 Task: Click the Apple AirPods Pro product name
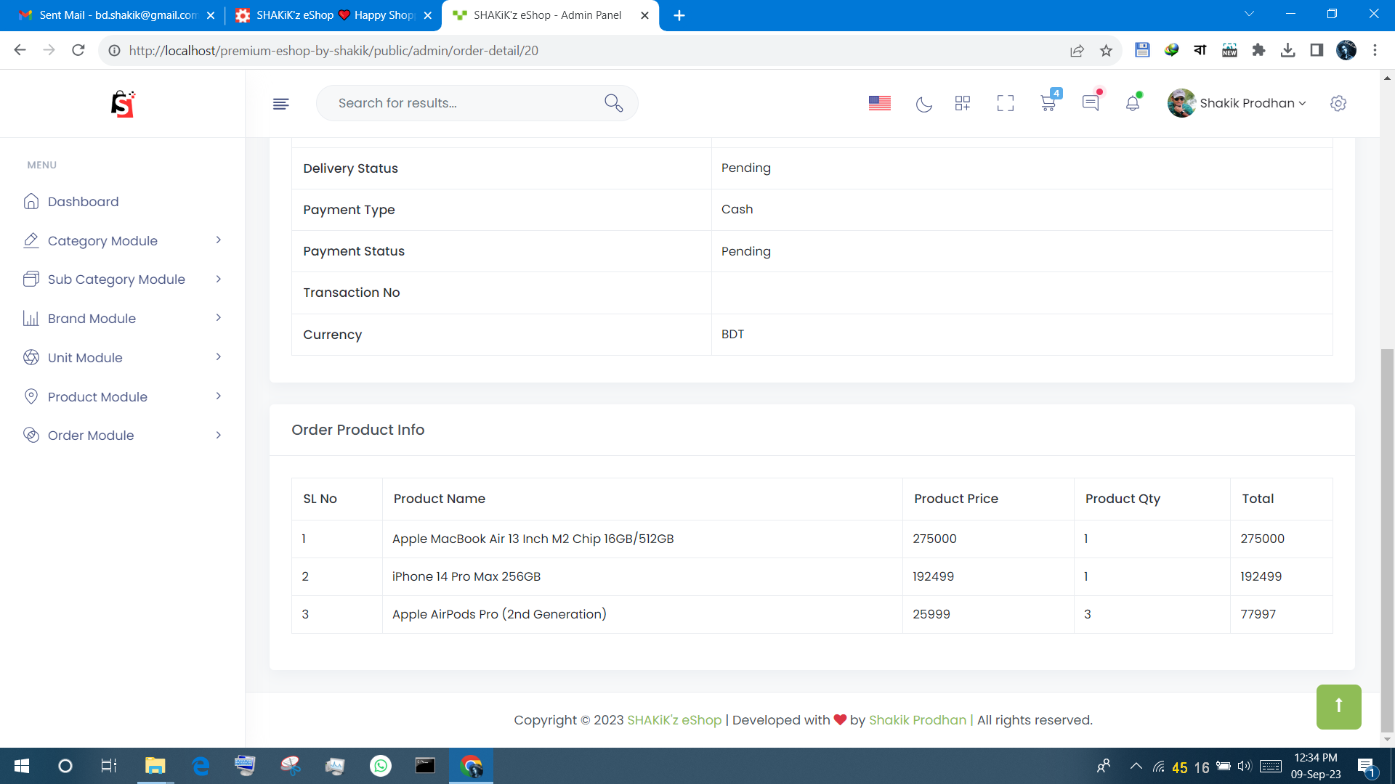[499, 614]
